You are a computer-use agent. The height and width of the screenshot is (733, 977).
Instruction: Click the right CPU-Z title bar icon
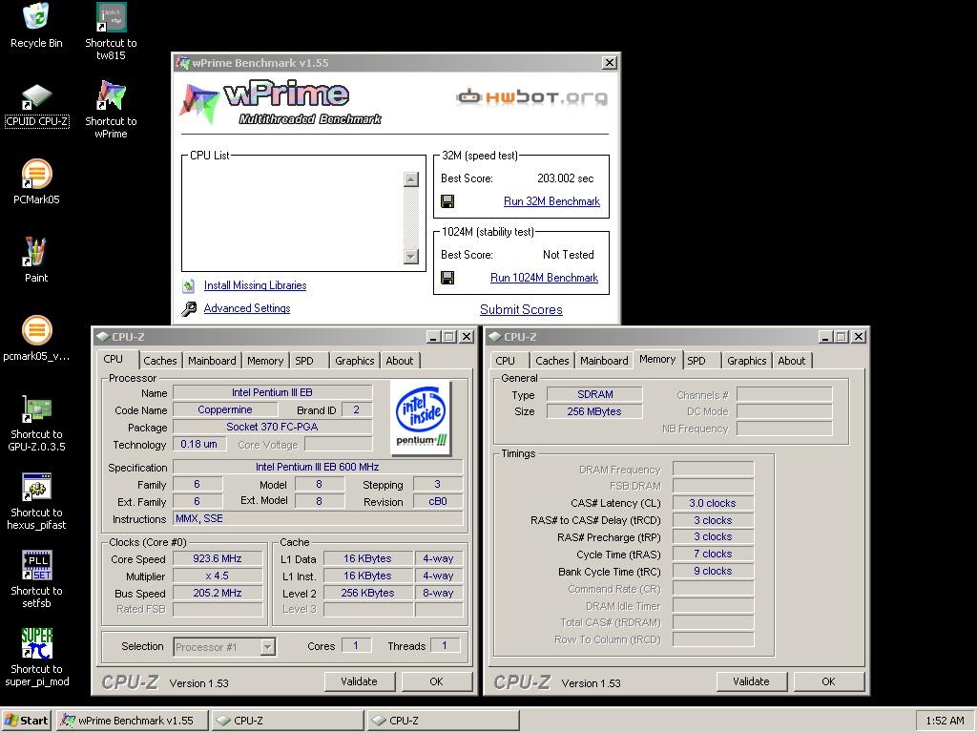coord(494,337)
